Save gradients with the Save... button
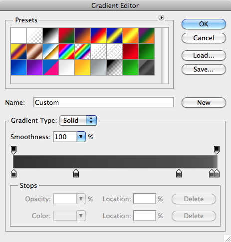 [204, 70]
